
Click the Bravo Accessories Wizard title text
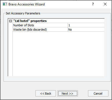26,4
